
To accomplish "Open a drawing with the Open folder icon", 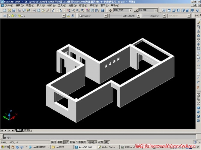I will 9,10.
